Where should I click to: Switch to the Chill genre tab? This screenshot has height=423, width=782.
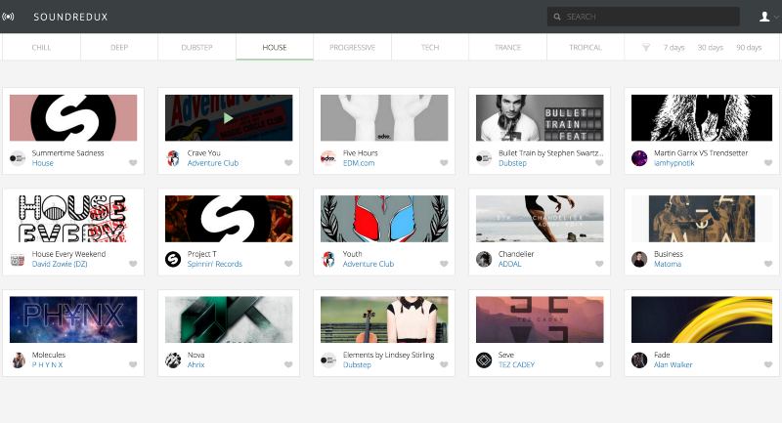41,47
